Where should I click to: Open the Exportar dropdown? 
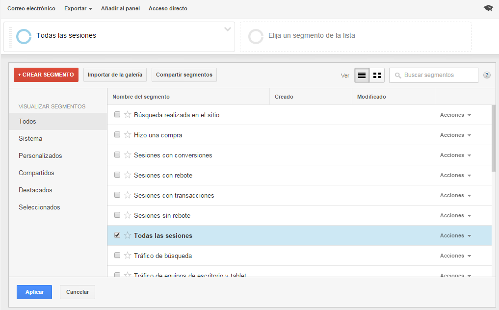click(x=78, y=8)
